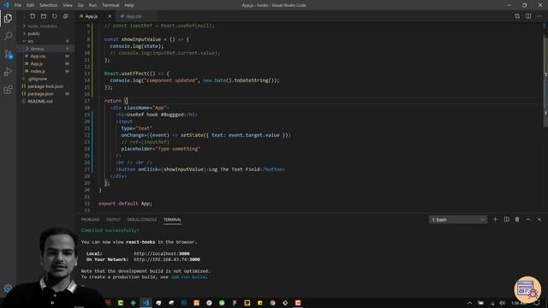Viewport: 548px width, 308px height.
Task: Kill terminal with trash icon
Action: pyautogui.click(x=517, y=219)
